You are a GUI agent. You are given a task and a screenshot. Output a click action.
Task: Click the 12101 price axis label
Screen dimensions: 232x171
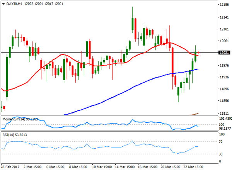(x=224, y=29)
